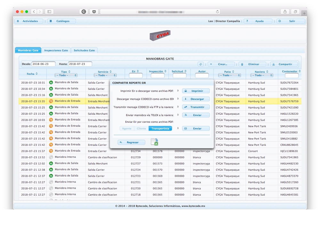The image size is (320, 228).
Task: Click Regresar to close the dialog
Action: pos(131,142)
